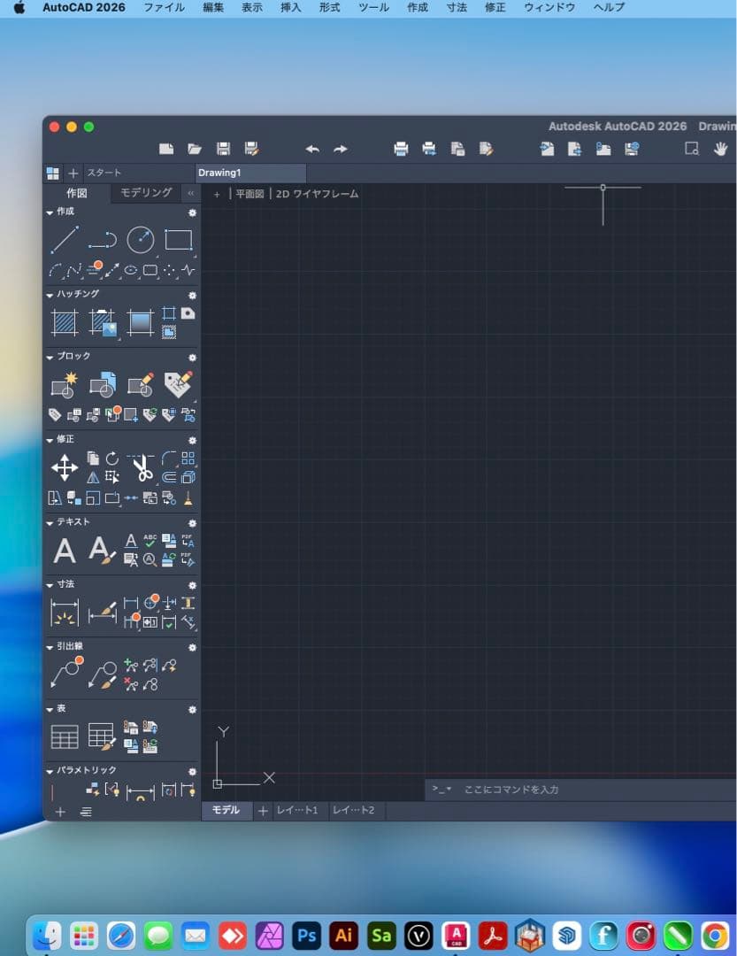Select the Line drawing tool

click(64, 240)
